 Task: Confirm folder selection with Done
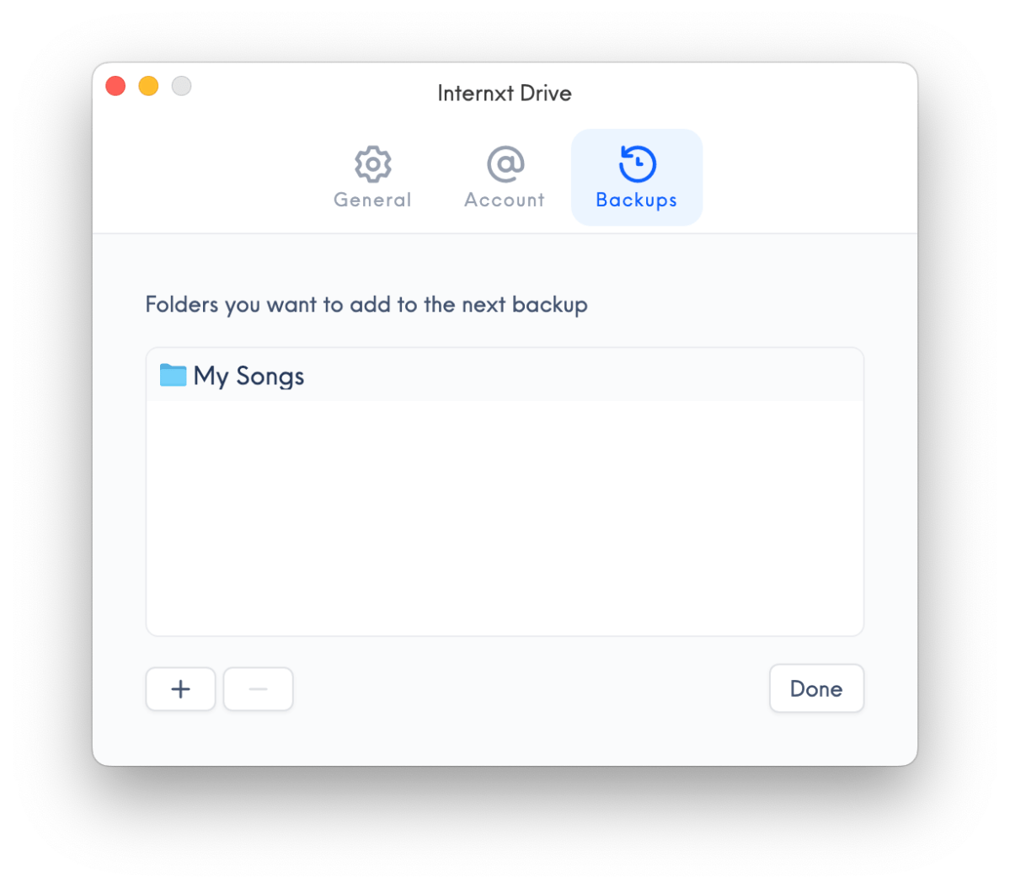[816, 689]
